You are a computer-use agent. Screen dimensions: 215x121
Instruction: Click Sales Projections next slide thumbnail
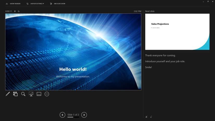[177, 32]
